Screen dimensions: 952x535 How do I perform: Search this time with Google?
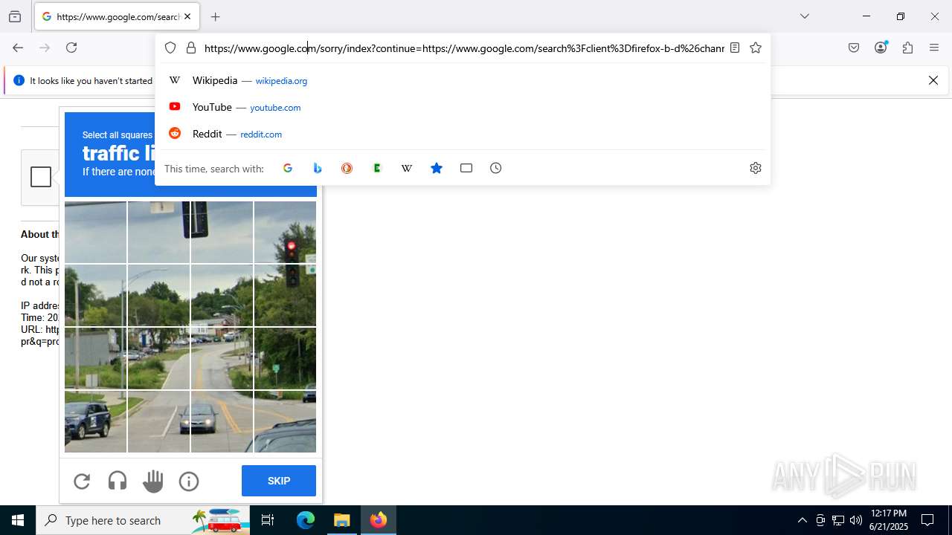288,168
